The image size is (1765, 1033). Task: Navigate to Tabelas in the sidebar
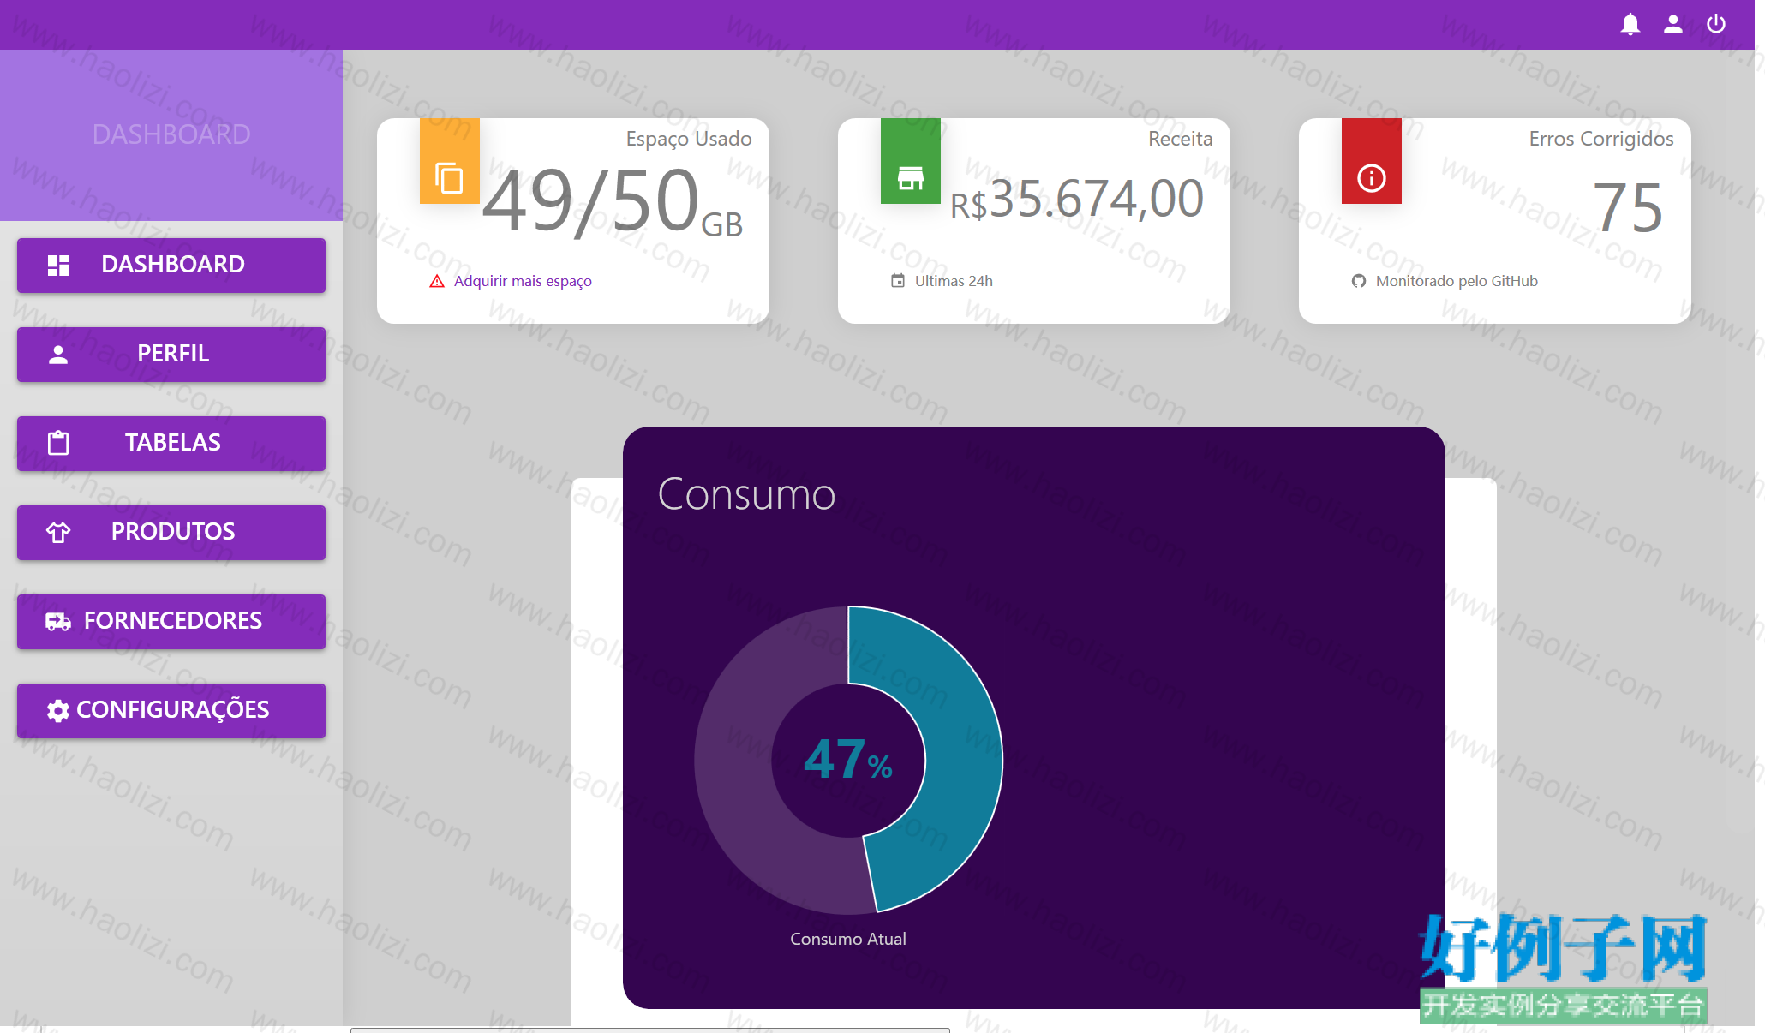[x=171, y=443]
